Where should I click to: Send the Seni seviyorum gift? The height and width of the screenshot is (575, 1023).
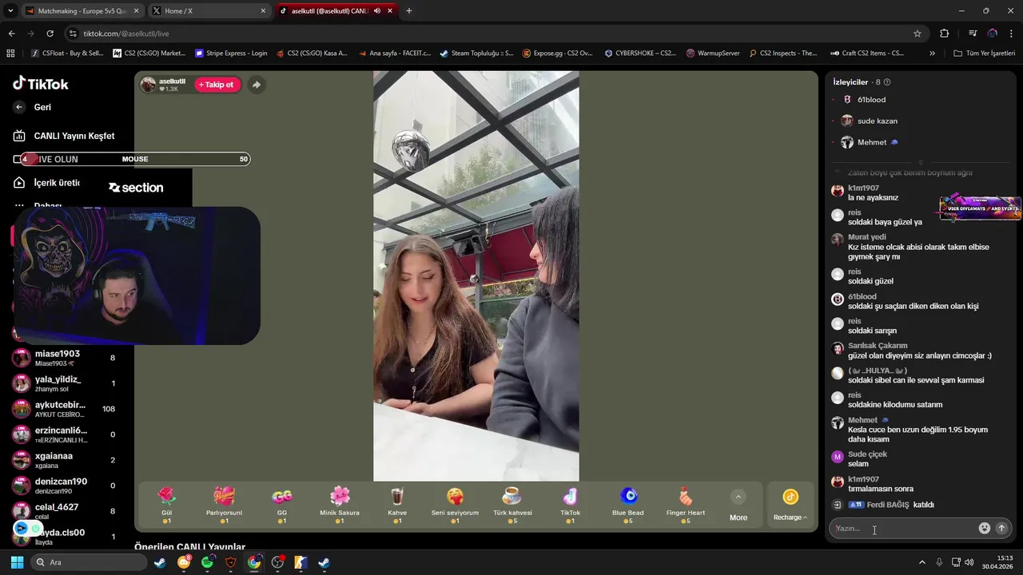pyautogui.click(x=455, y=505)
